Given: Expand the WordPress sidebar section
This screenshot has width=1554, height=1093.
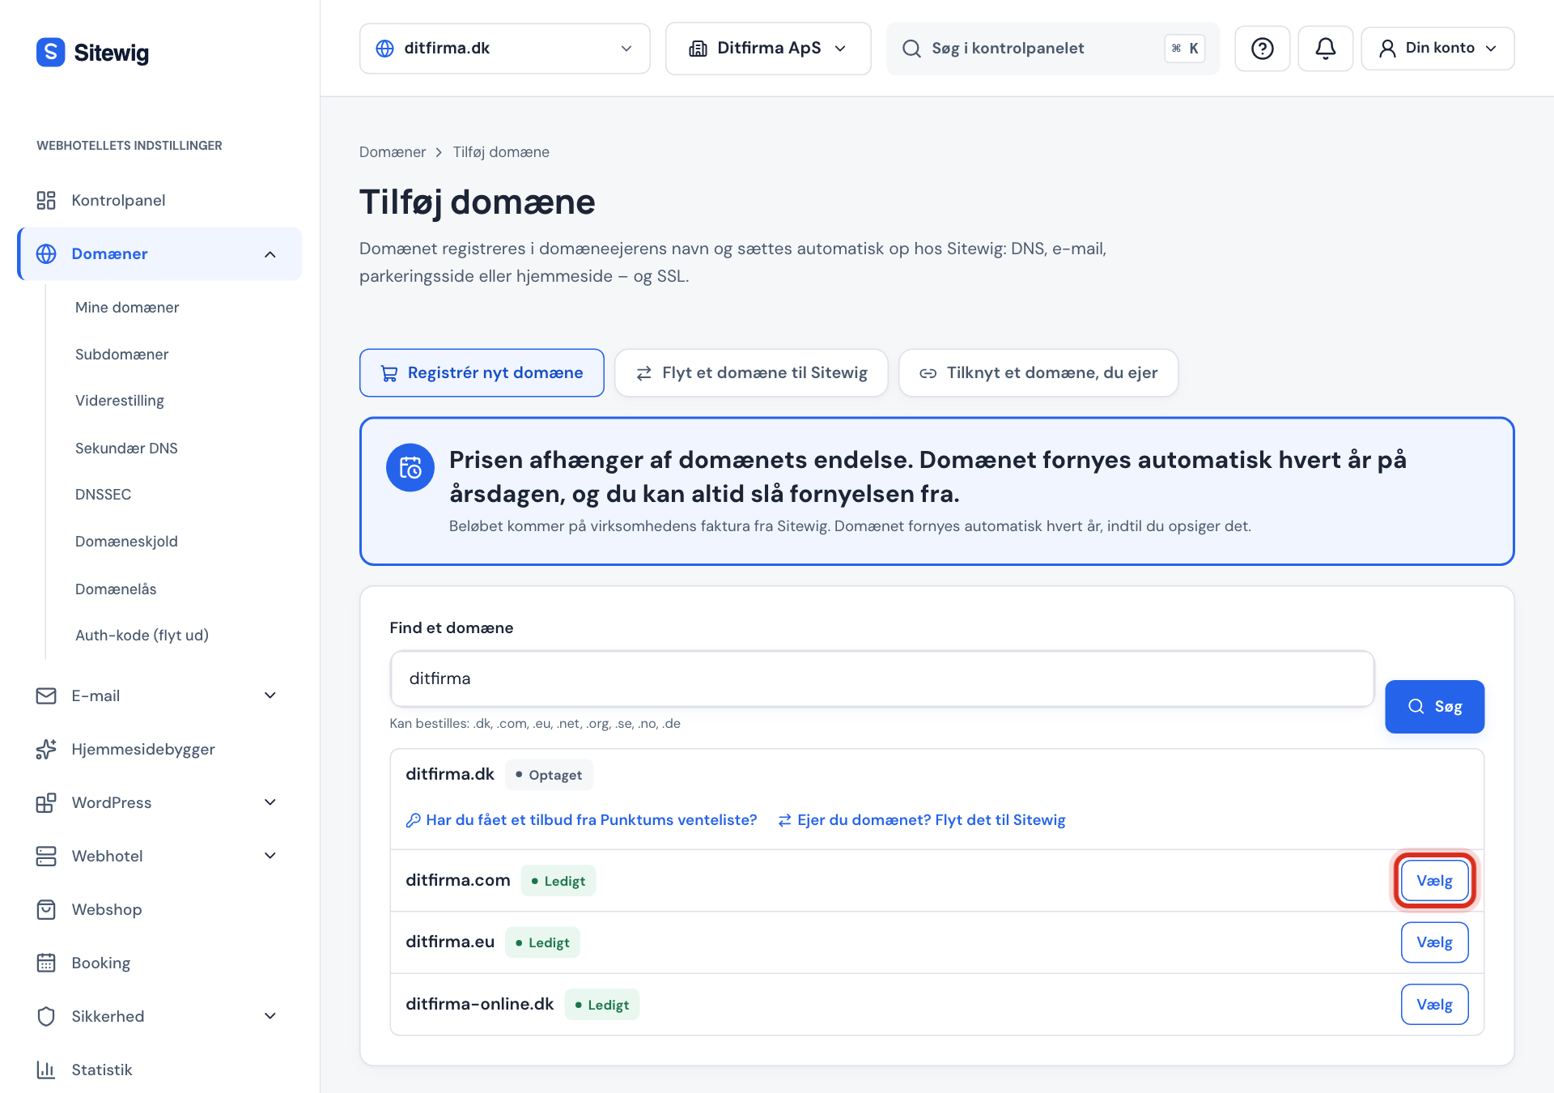Looking at the screenshot, I should 270,802.
